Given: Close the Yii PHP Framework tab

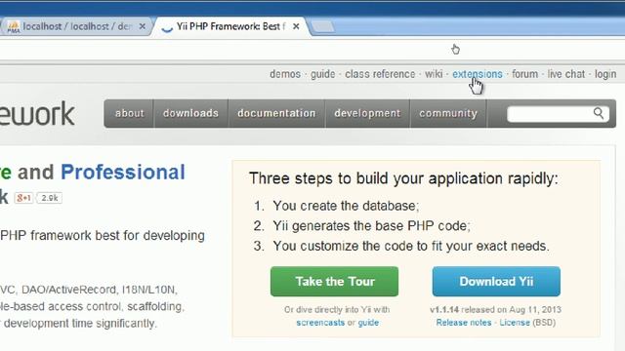Looking at the screenshot, I should [296, 26].
